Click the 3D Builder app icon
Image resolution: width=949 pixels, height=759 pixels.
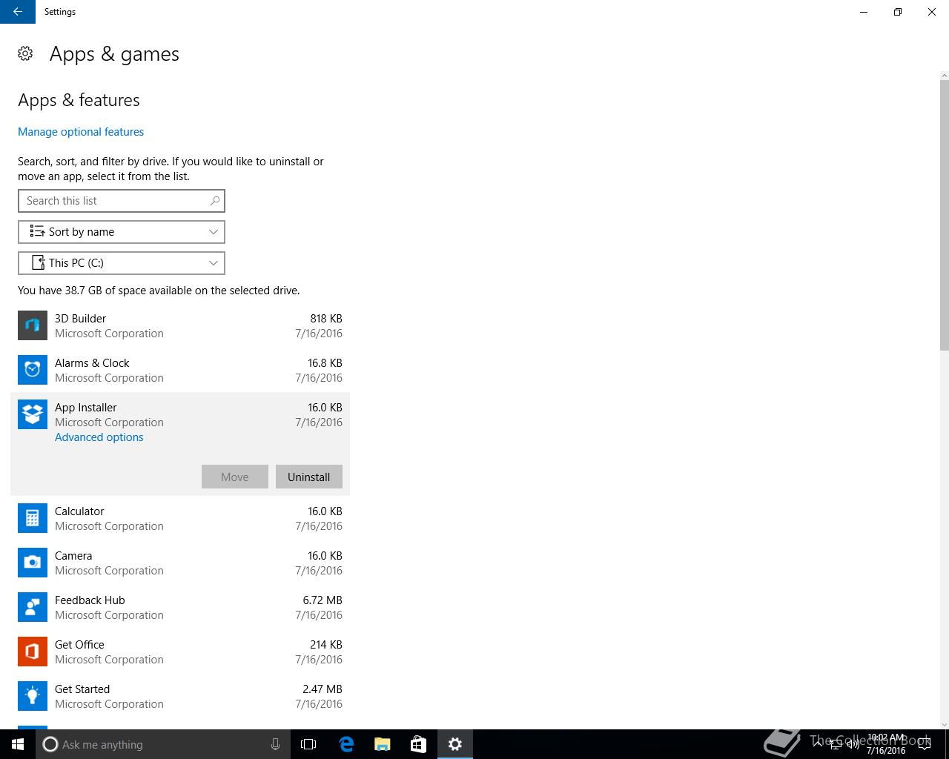(33, 325)
